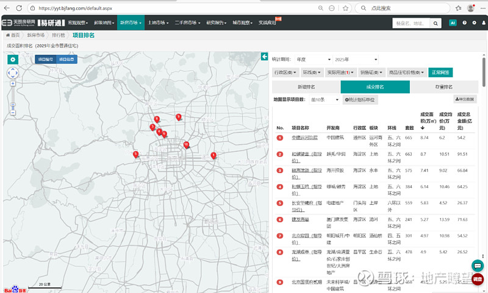Click the map zoom-out minus button
This screenshot has height=293, width=488.
tap(13, 113)
